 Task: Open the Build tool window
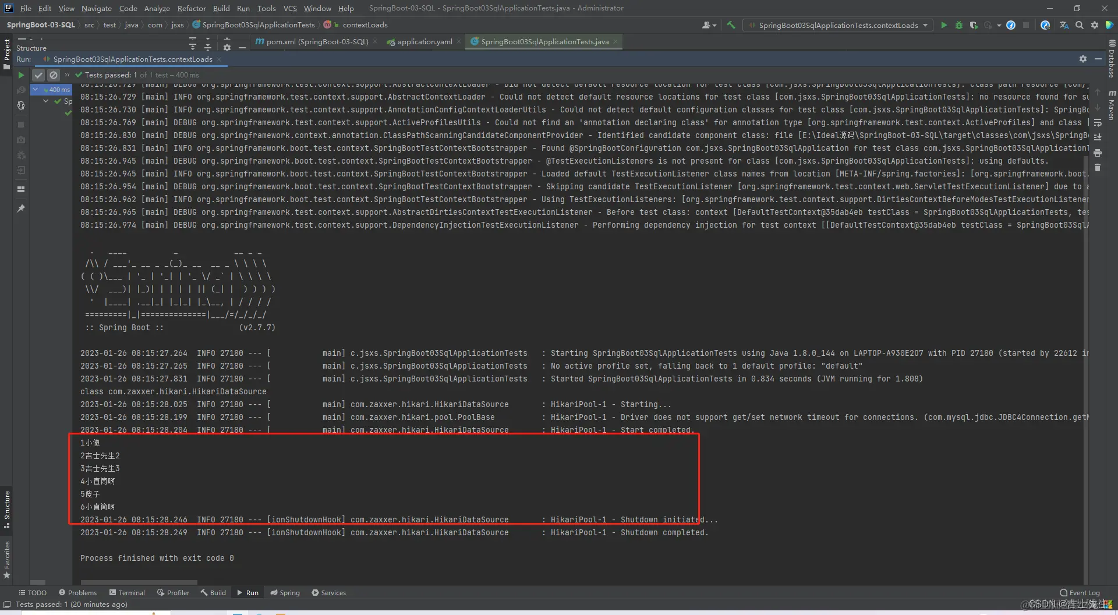[x=213, y=592]
